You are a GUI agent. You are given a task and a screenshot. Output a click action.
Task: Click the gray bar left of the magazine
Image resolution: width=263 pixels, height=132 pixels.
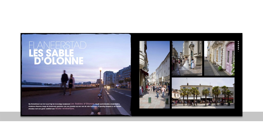[10, 116]
